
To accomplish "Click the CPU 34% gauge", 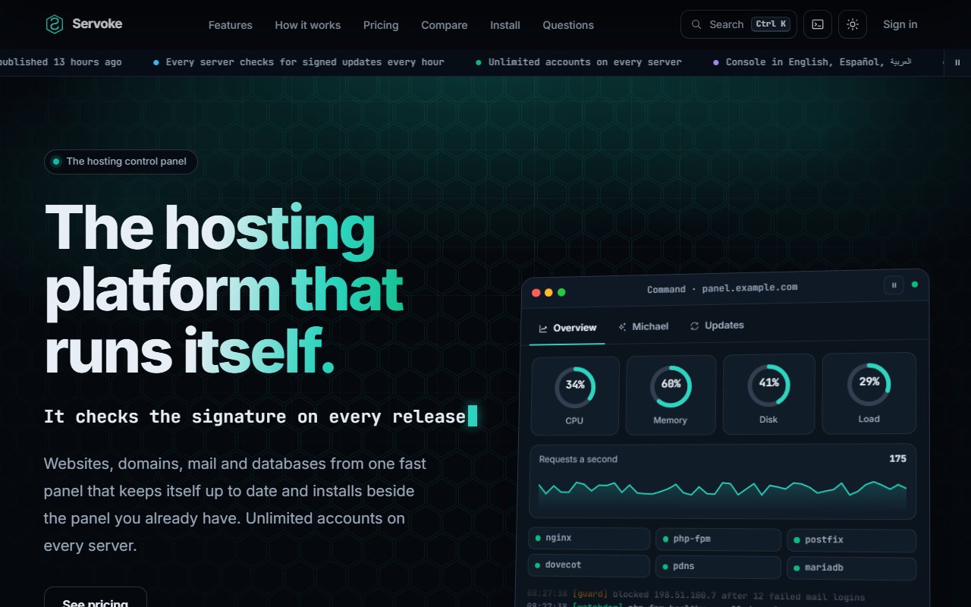I will tap(575, 395).
